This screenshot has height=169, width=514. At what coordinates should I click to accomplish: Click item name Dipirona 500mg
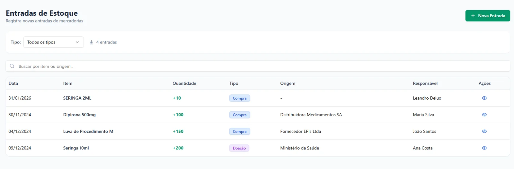(79, 115)
